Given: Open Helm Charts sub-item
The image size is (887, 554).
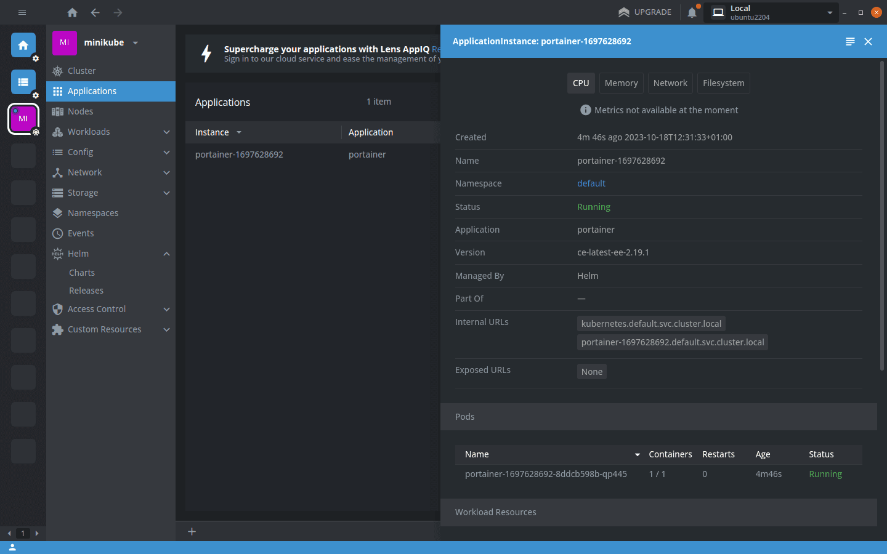Looking at the screenshot, I should (82, 273).
